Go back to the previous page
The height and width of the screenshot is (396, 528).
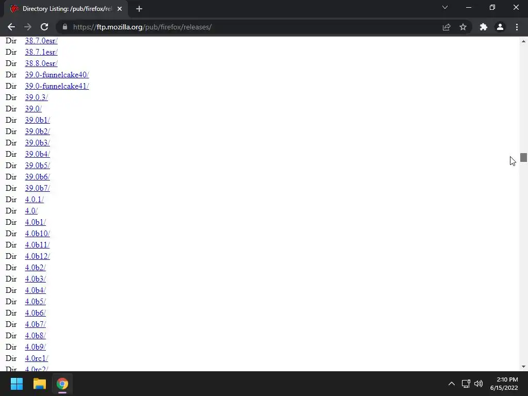pyautogui.click(x=11, y=27)
